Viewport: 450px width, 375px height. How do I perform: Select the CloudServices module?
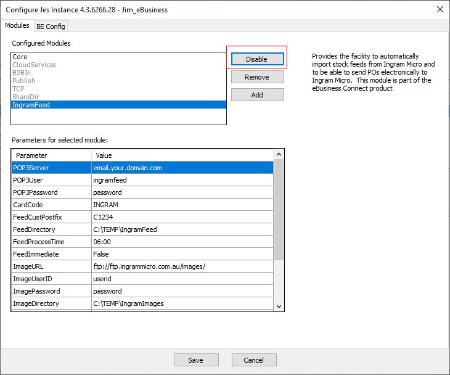[34, 65]
